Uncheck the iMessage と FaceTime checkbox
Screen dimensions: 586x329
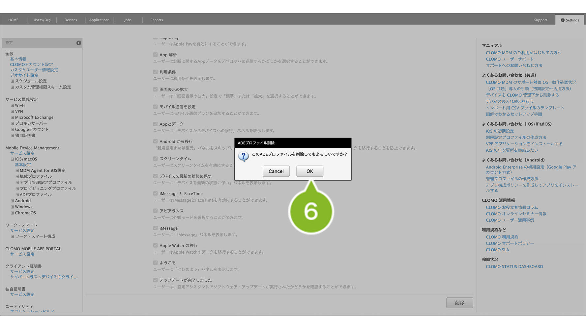tap(155, 193)
